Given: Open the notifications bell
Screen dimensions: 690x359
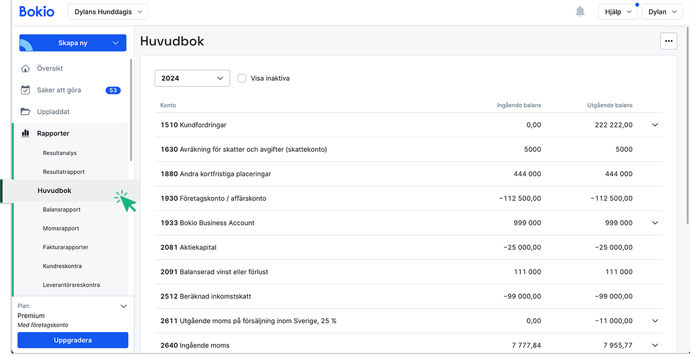Looking at the screenshot, I should (580, 11).
